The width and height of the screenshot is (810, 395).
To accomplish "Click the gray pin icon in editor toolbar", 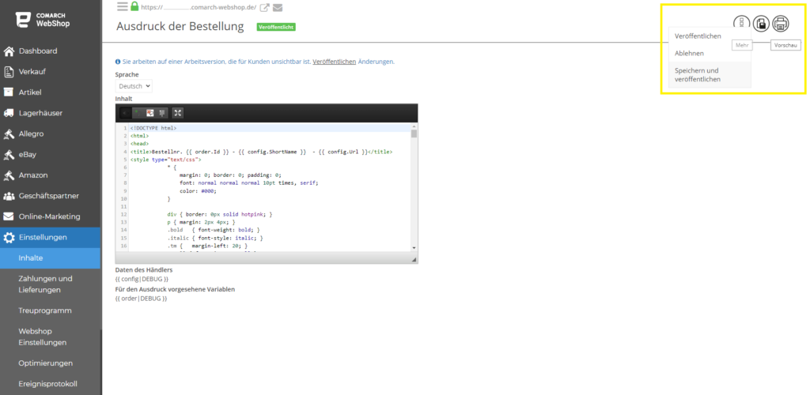I will [162, 113].
